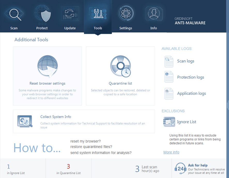
Task: Click the Collect System Info description text
Action: pos(93,125)
